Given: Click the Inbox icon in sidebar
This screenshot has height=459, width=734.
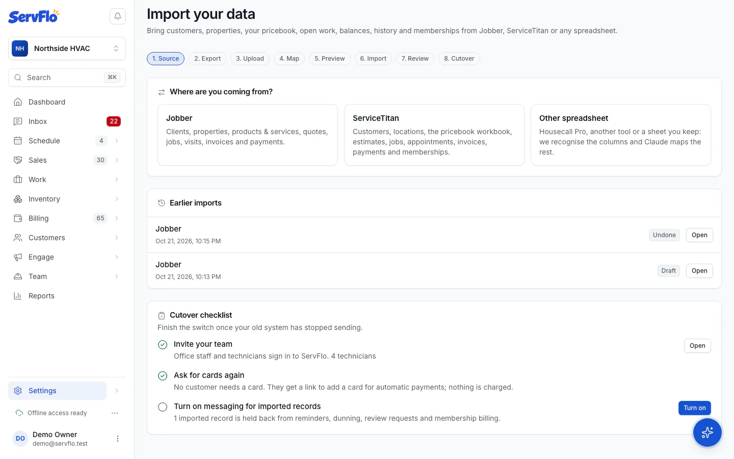Looking at the screenshot, I should click(x=18, y=121).
